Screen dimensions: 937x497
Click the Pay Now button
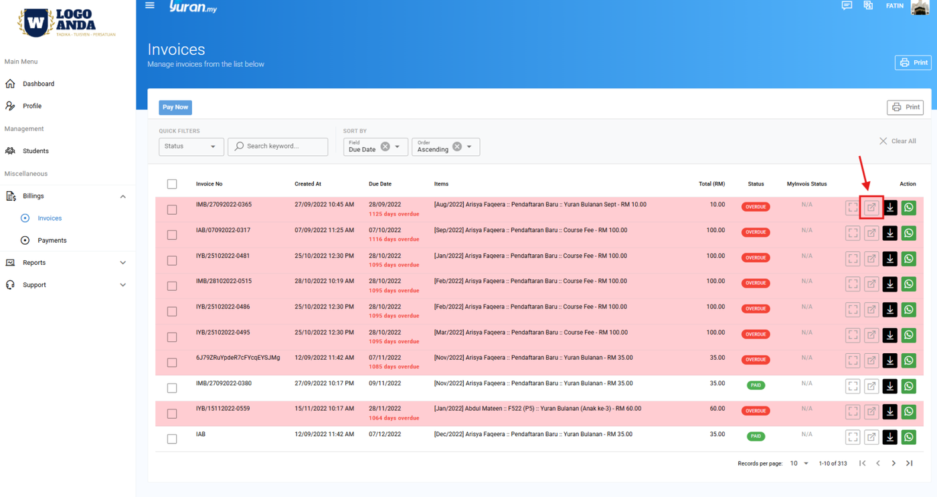175,107
